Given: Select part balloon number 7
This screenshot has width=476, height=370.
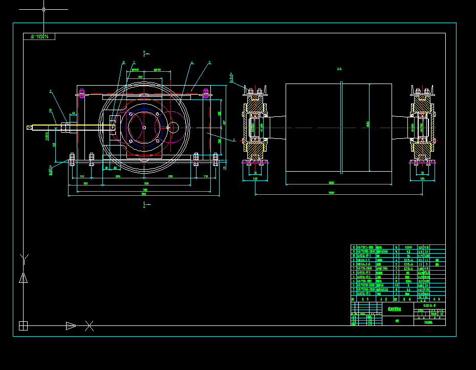Looking at the screenshot, I should (134, 63).
